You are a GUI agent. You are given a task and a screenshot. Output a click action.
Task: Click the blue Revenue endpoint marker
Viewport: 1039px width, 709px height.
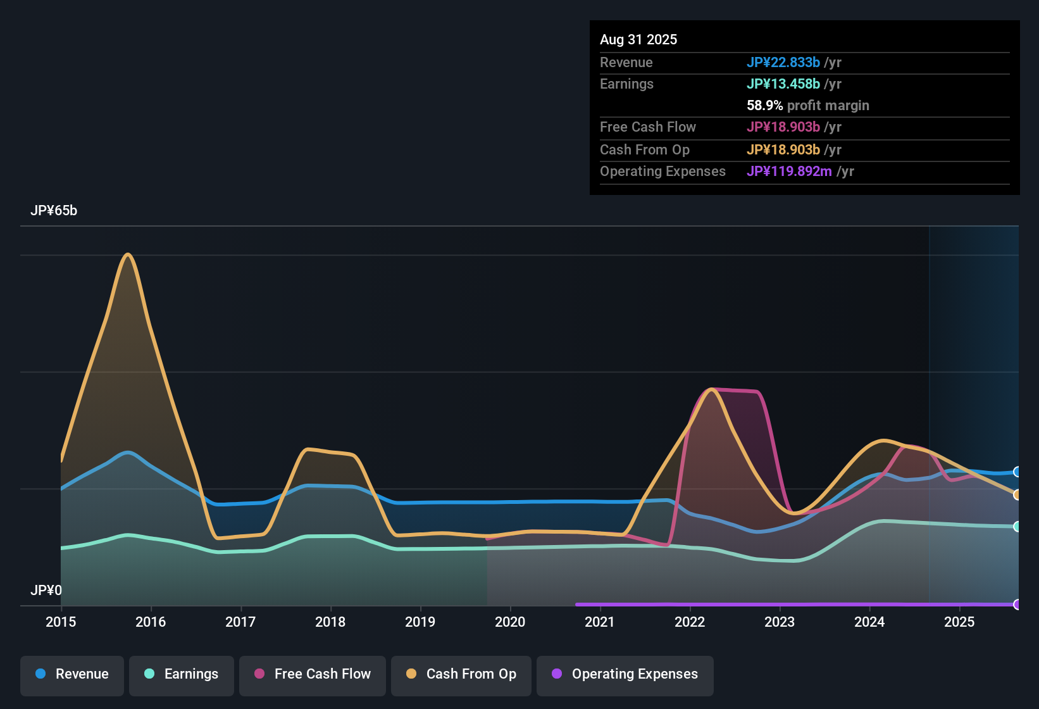[x=1017, y=472]
